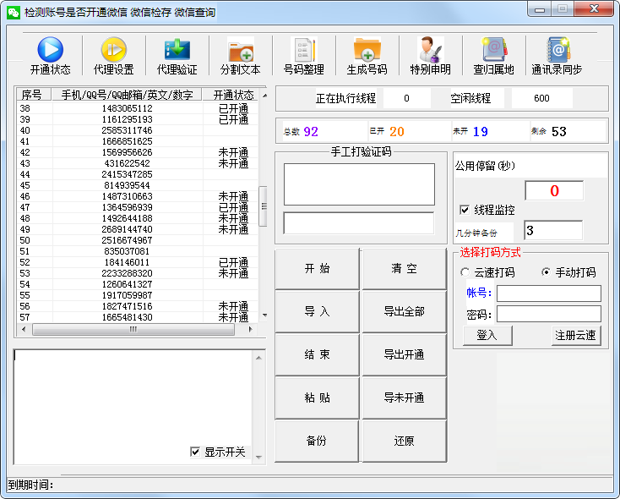Click the 导出全部 export all button
The image size is (620, 499).
(x=404, y=311)
